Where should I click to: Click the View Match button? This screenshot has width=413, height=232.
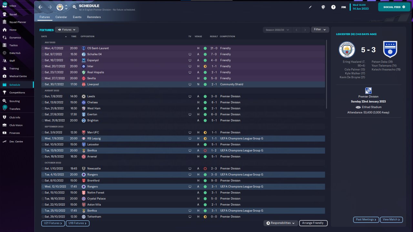[391, 219]
